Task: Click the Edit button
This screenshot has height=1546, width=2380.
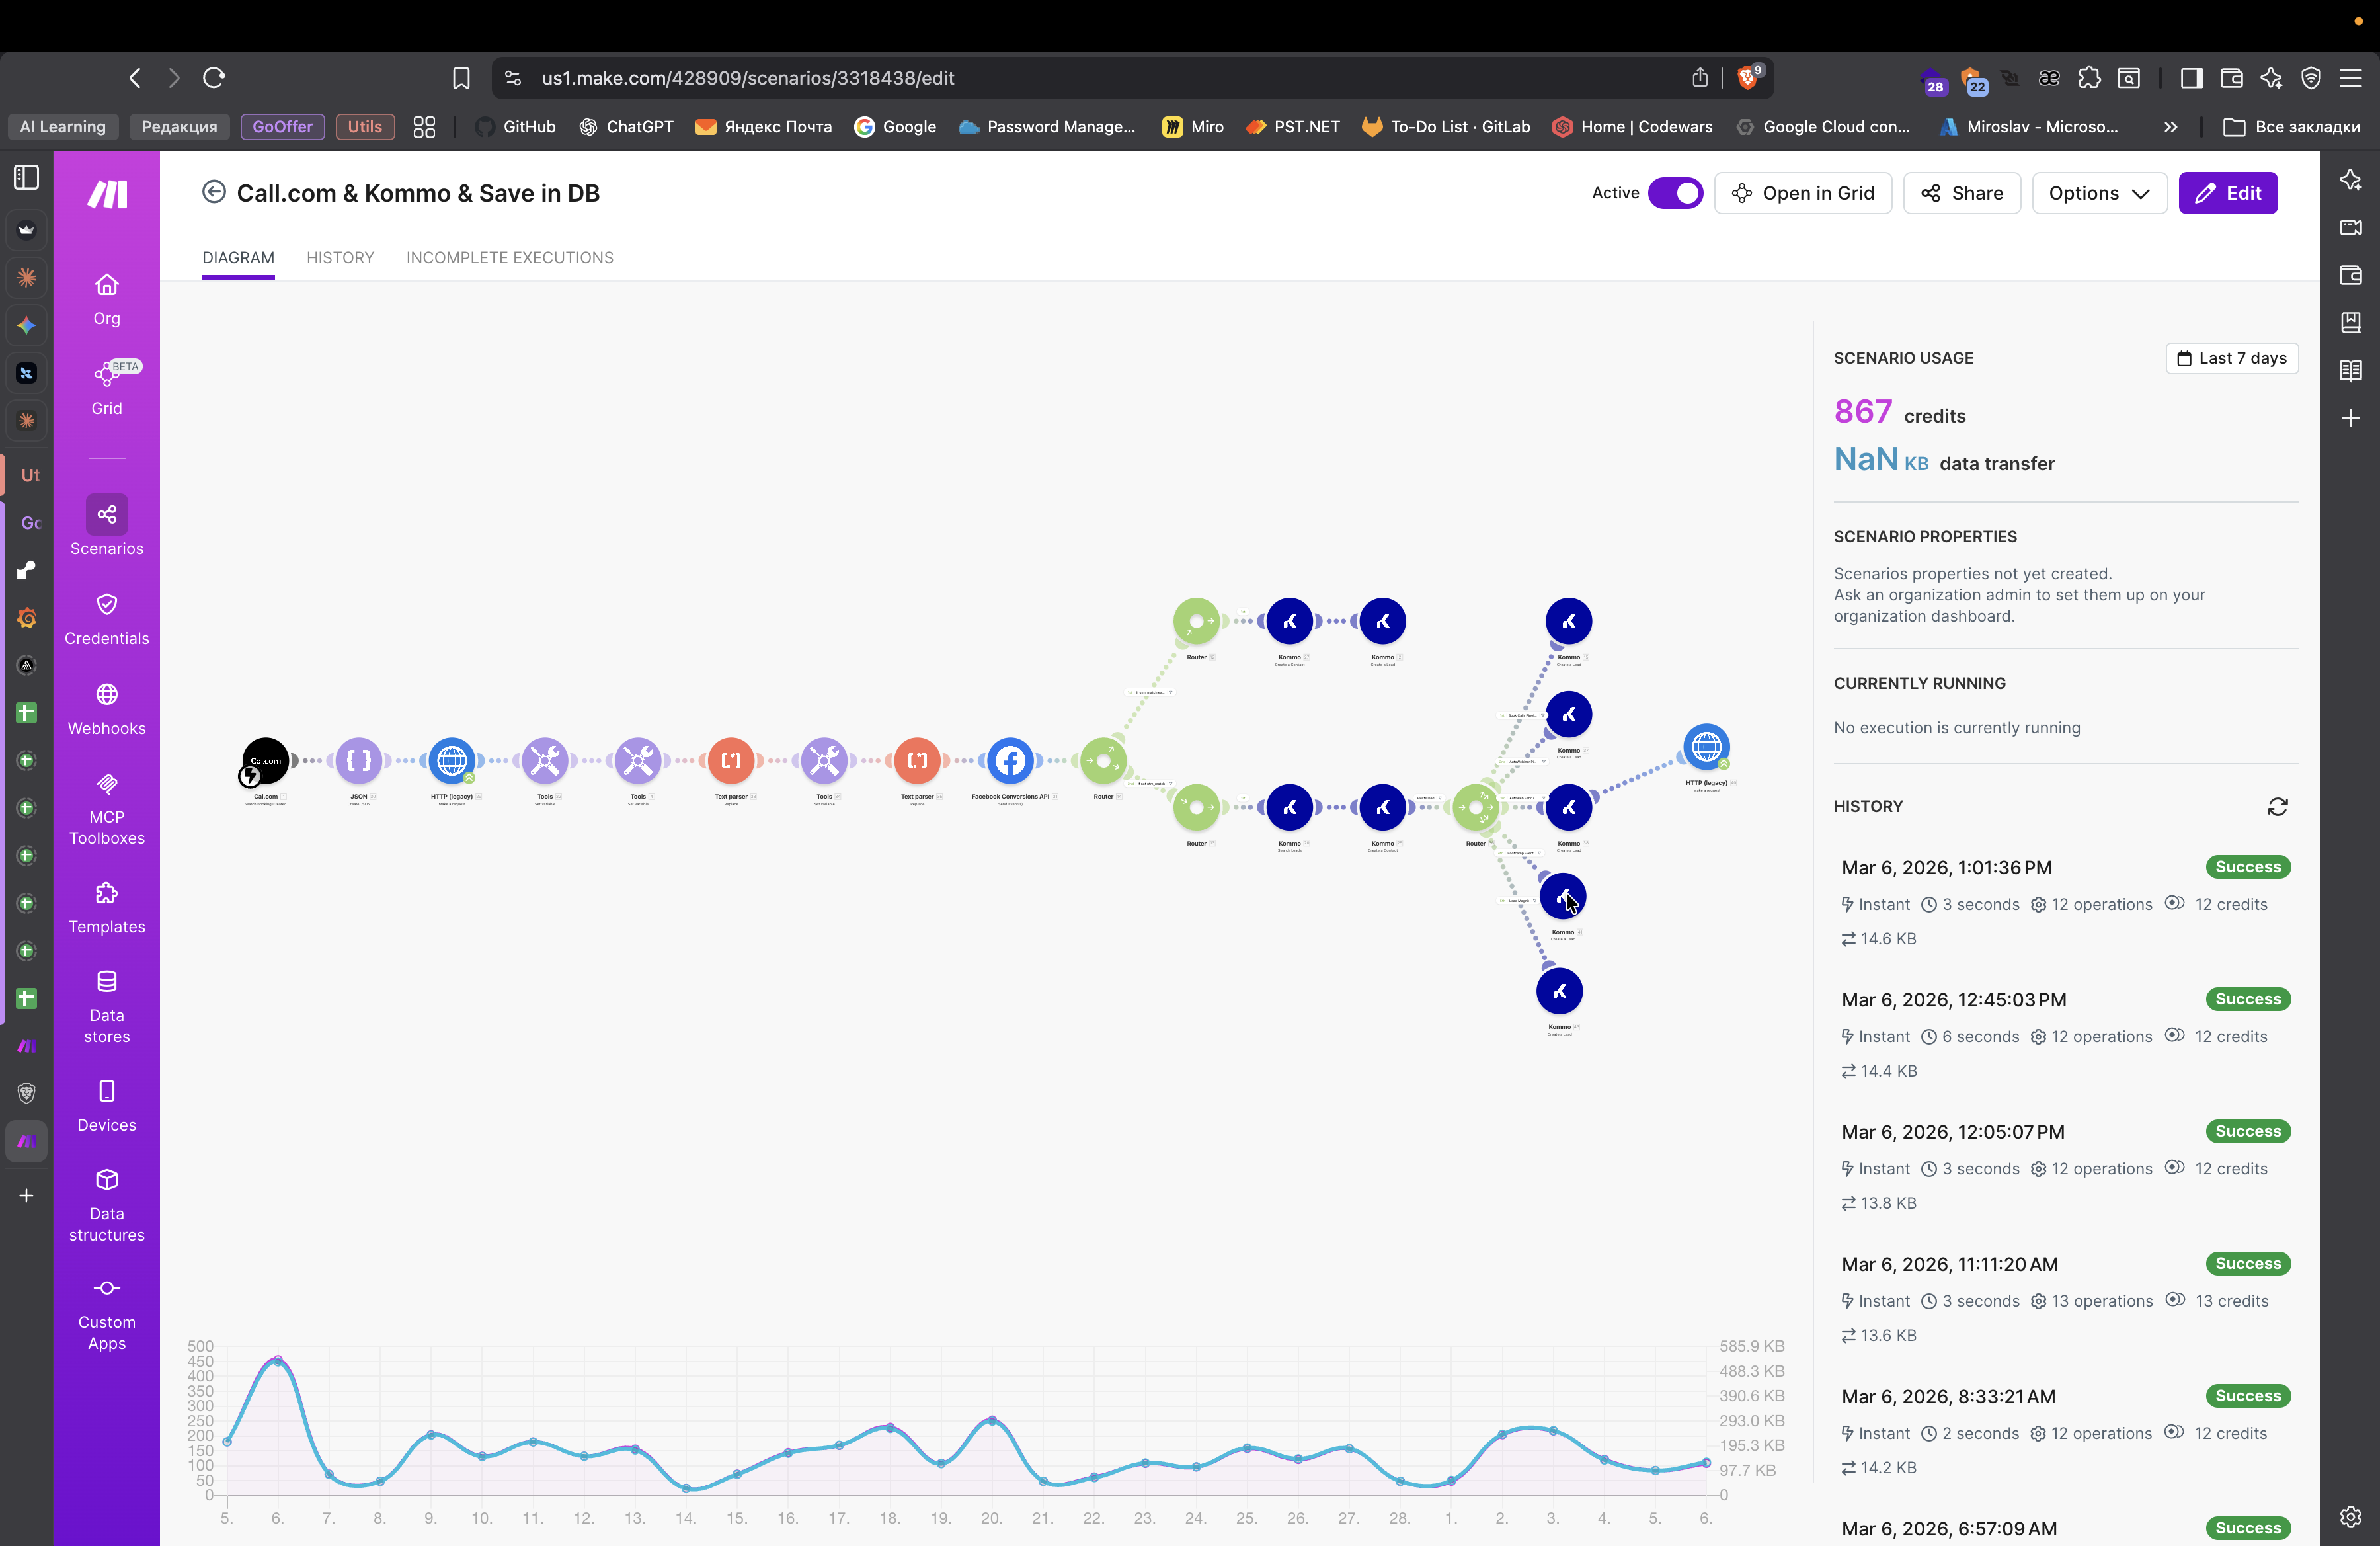Action: [x=2227, y=193]
